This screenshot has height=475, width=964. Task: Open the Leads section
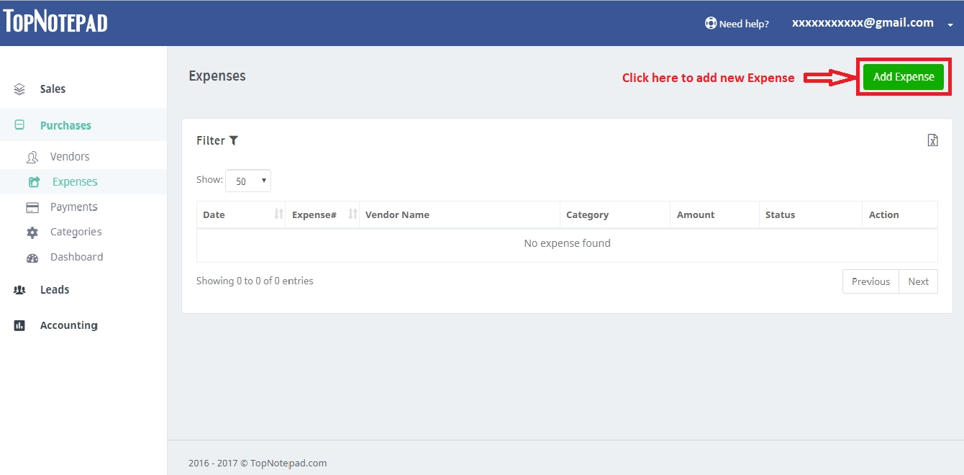(x=54, y=289)
